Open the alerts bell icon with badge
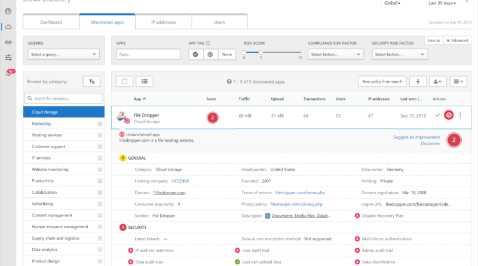This screenshot has width=478, height=266. click(9, 72)
